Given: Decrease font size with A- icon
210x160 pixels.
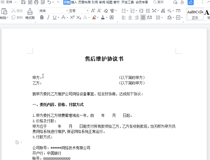Looking at the screenshot, I should 99,11.
